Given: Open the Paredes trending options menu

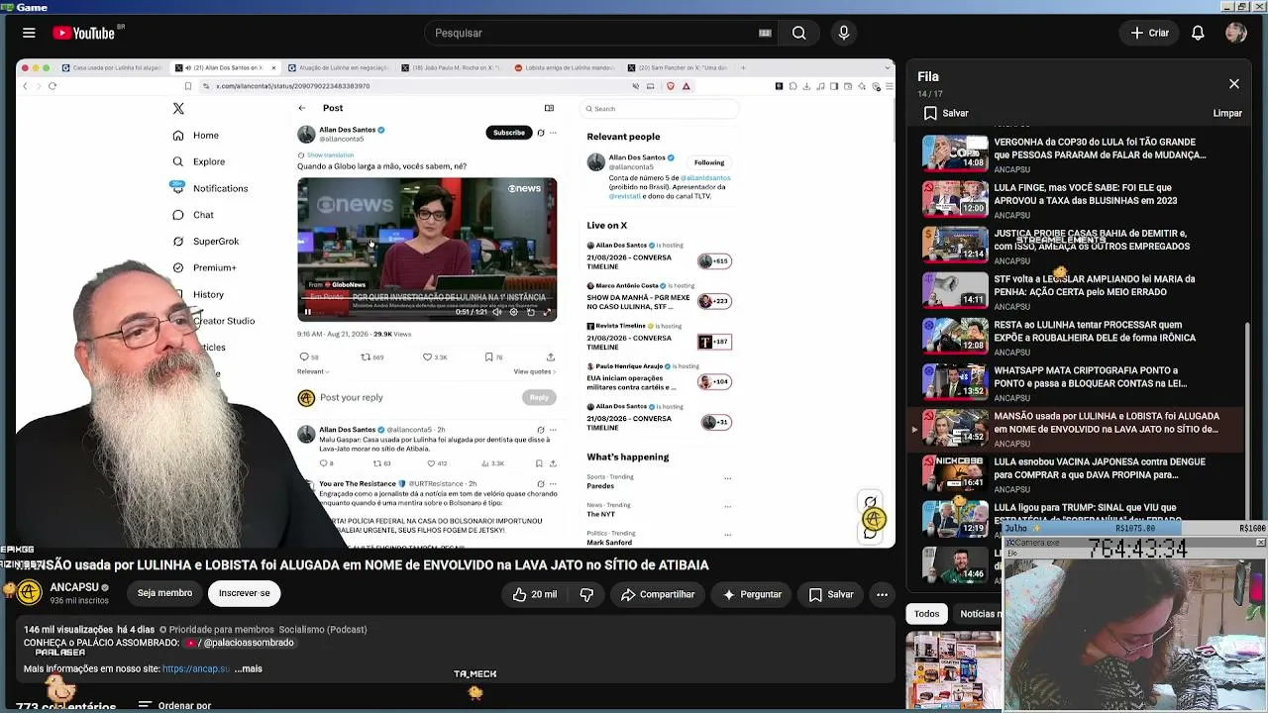Looking at the screenshot, I should [727, 478].
